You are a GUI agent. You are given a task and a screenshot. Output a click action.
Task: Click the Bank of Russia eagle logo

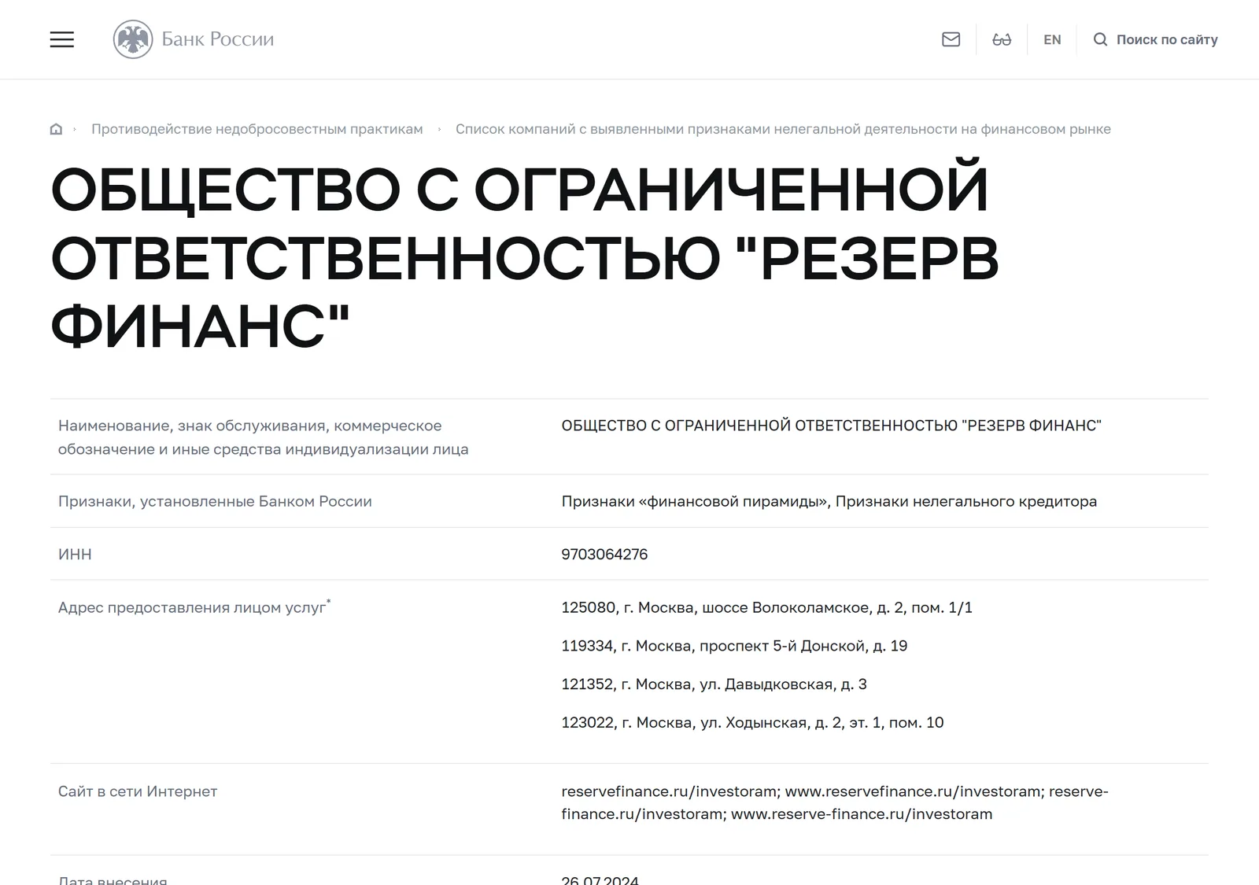tap(133, 39)
